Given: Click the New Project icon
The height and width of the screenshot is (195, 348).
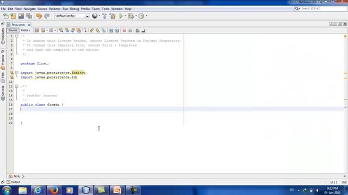Looking at the screenshot, I should click(13, 16).
